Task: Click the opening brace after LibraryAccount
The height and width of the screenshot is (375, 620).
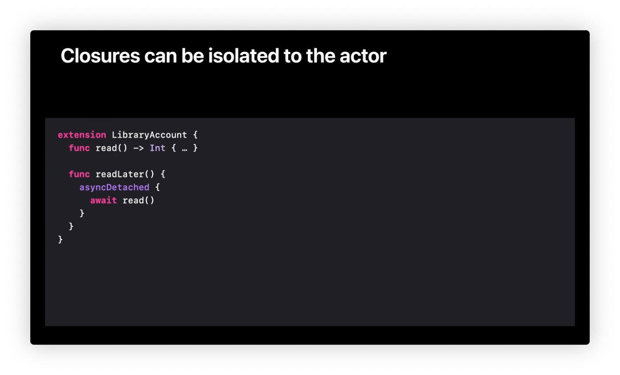Action: pyautogui.click(x=195, y=135)
